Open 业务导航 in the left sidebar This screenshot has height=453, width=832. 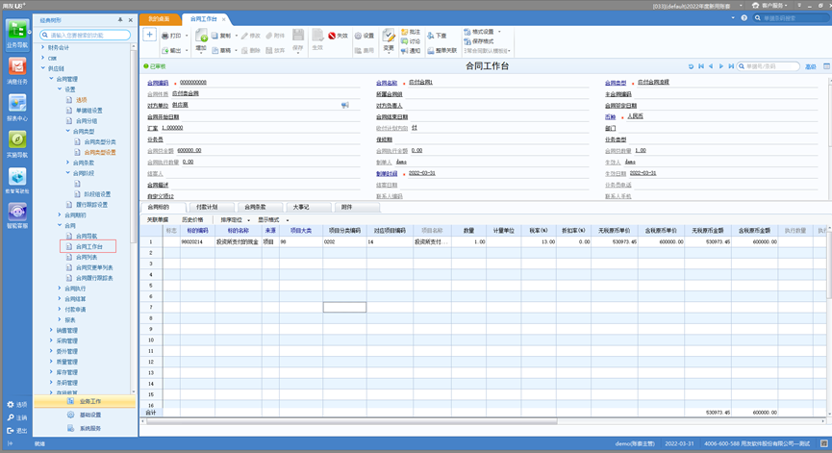(x=16, y=32)
